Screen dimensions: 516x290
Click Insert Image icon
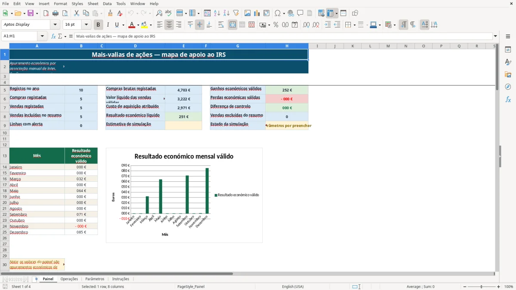[x=248, y=13]
